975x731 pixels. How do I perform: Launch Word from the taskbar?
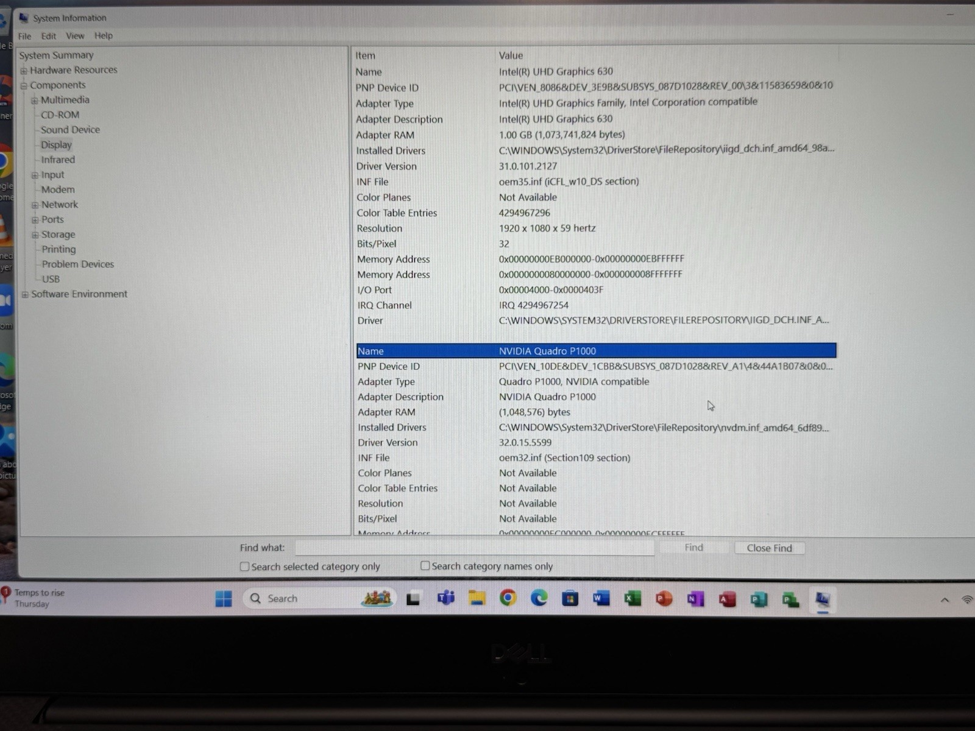click(601, 599)
